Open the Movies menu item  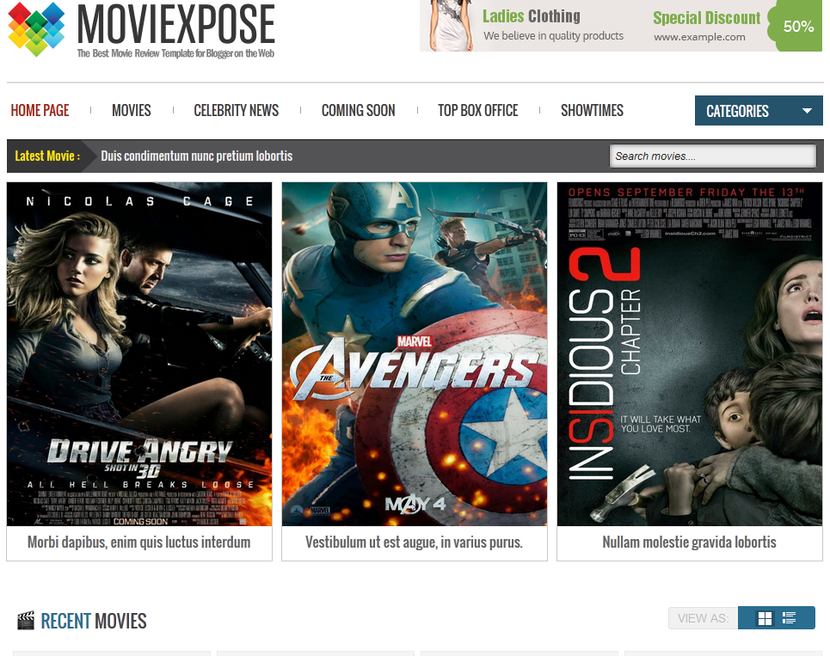132,111
